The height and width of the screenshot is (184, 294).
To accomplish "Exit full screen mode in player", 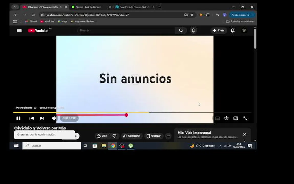I will coord(245,118).
